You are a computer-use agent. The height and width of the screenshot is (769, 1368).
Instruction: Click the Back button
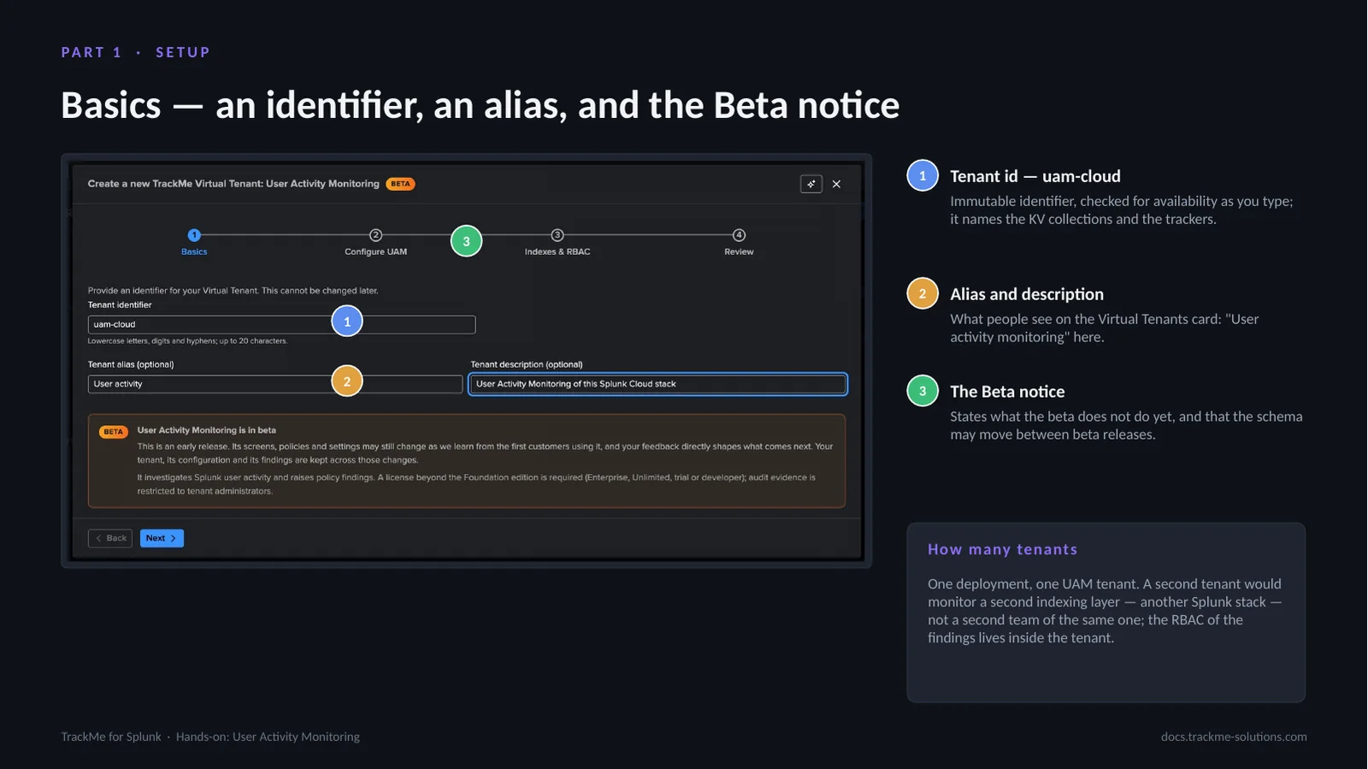tap(110, 538)
